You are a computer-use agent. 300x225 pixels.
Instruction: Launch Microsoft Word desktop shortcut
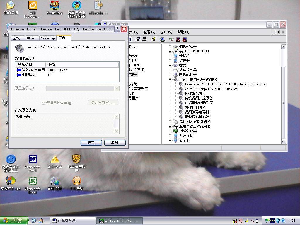coord(33,163)
